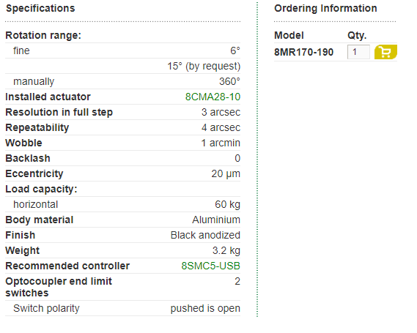Select the Body material Aluminium value

(216, 220)
